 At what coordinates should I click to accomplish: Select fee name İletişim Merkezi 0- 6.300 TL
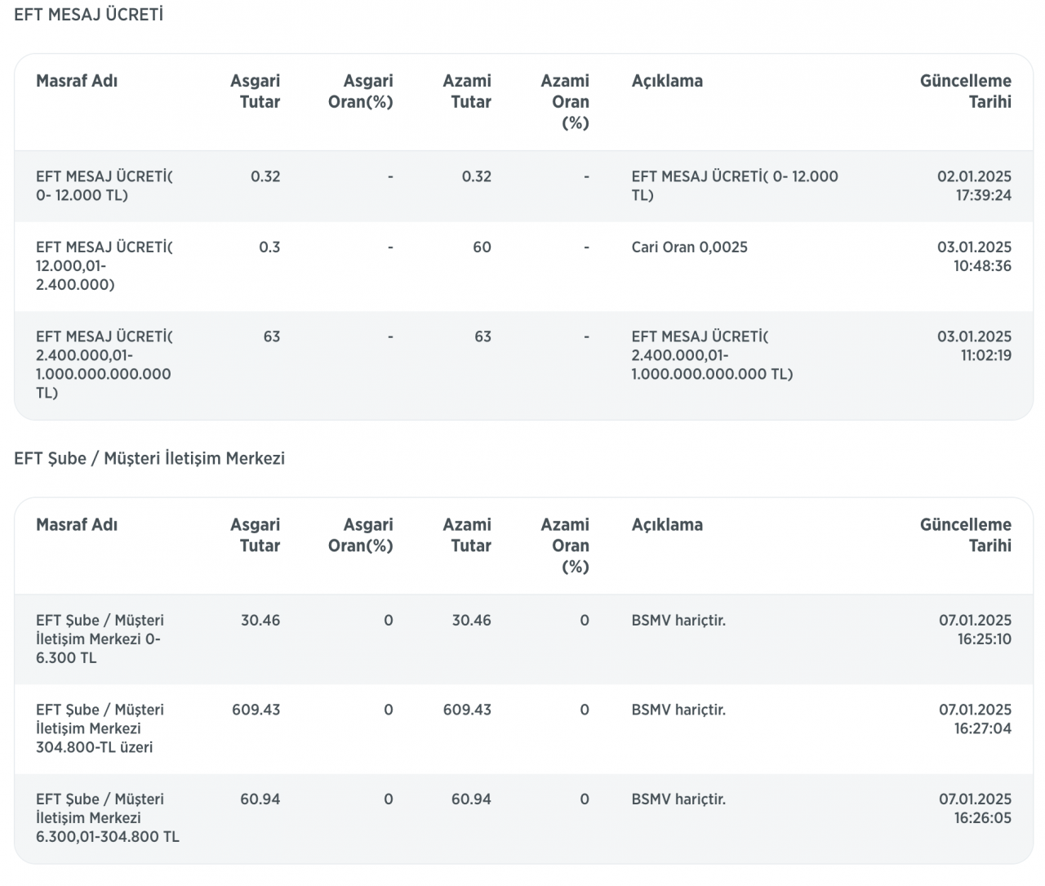pyautogui.click(x=100, y=639)
